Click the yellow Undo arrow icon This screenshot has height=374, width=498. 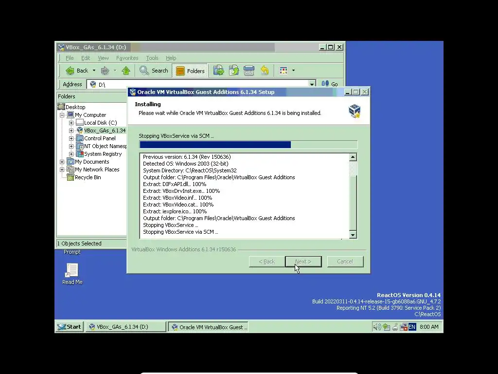pos(265,71)
